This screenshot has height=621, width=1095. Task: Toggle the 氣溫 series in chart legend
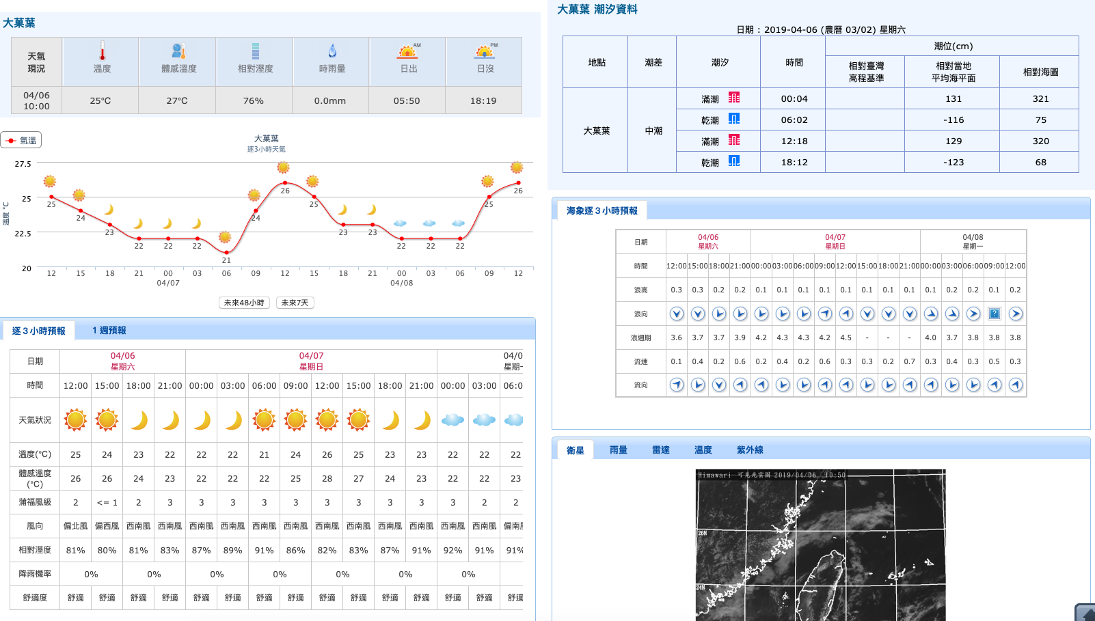[21, 140]
